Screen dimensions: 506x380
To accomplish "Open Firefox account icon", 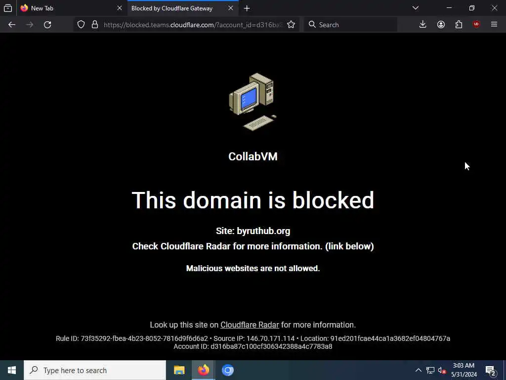I will 441,25.
